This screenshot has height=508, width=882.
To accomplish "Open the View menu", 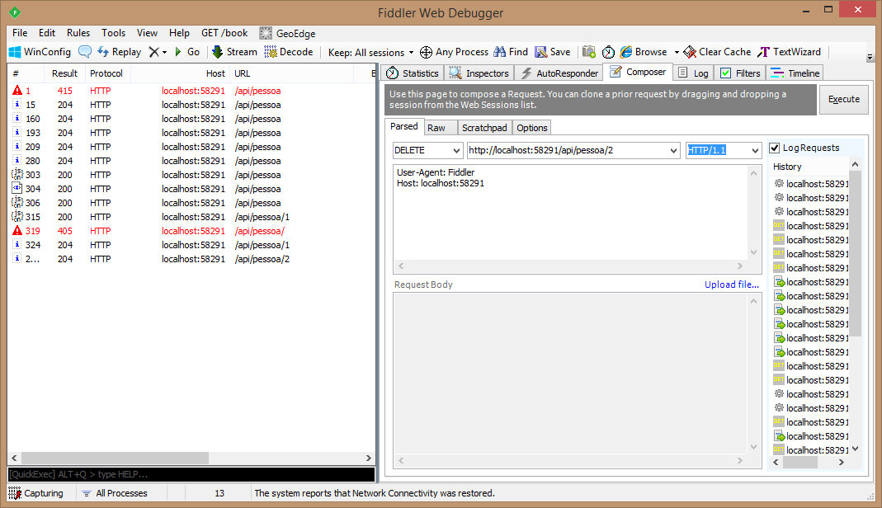I will tap(147, 33).
